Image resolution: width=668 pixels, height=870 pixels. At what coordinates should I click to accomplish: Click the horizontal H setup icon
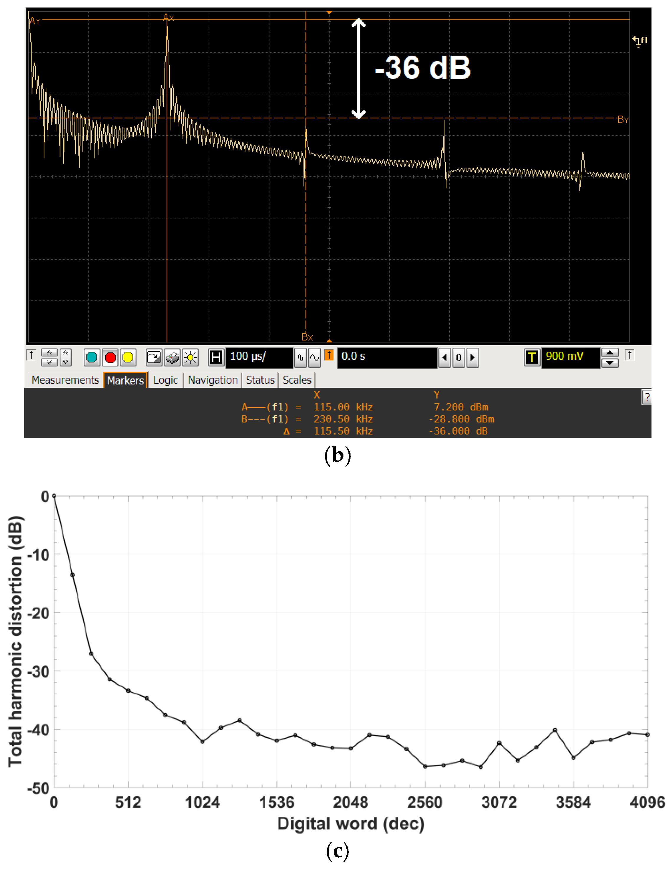216,357
